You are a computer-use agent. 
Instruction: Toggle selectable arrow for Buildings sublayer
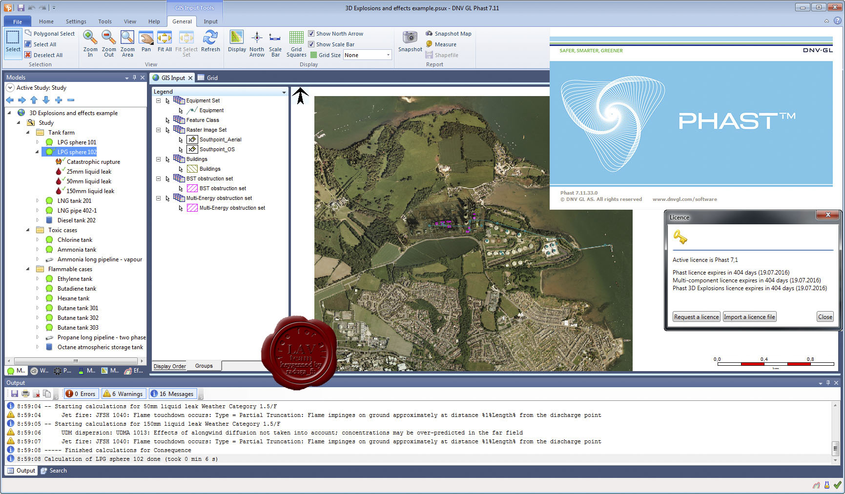[181, 169]
